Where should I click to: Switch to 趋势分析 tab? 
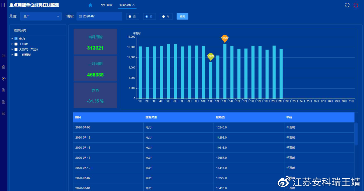tap(125, 5)
